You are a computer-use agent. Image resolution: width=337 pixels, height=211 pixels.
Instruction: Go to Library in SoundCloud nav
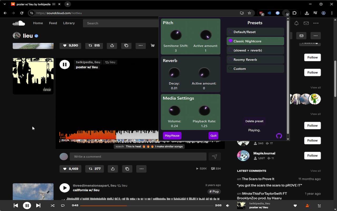69,23
